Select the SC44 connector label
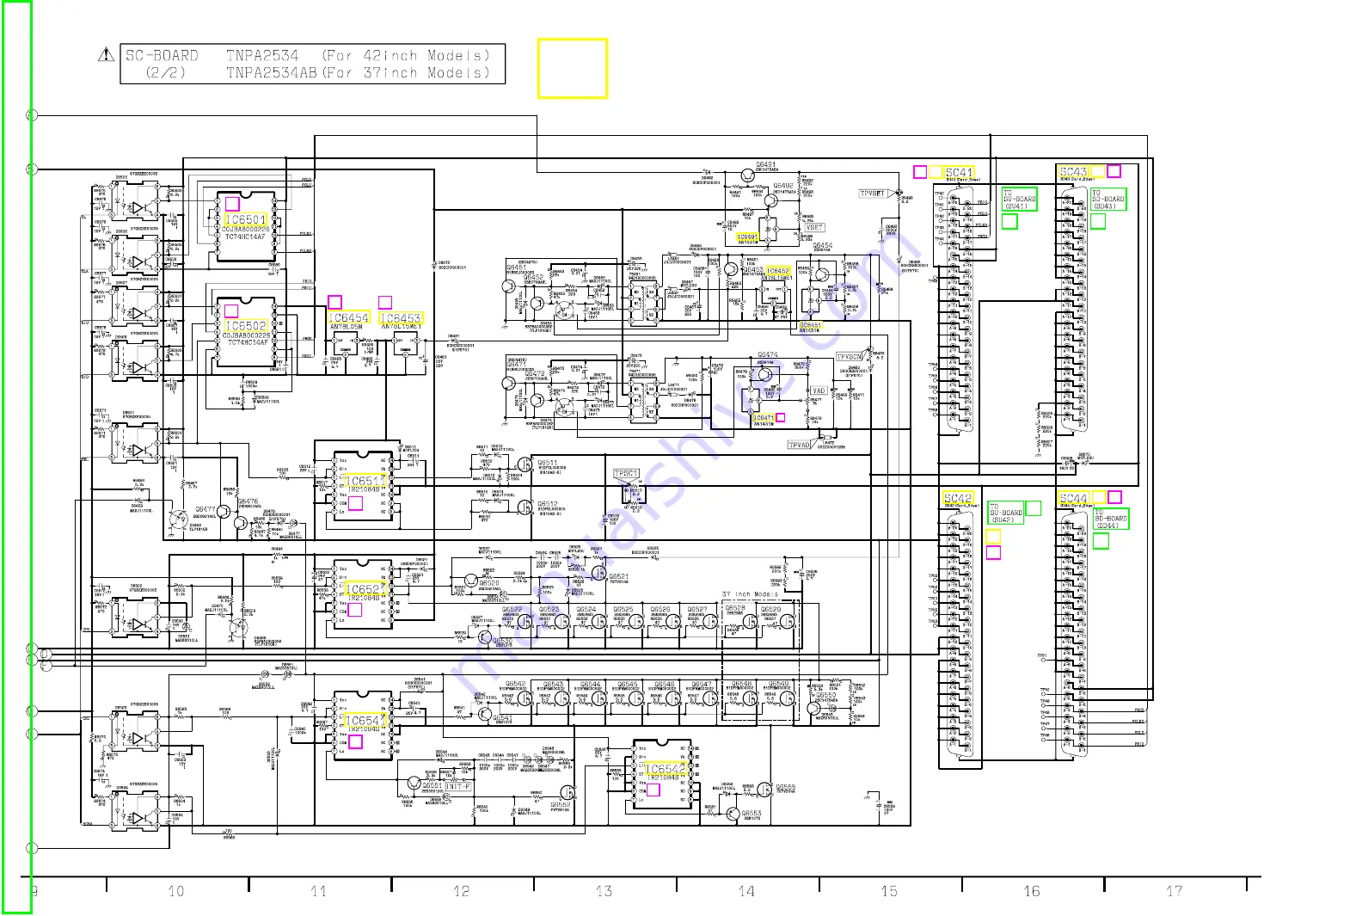This screenshot has width=1362, height=916. pos(1074,498)
